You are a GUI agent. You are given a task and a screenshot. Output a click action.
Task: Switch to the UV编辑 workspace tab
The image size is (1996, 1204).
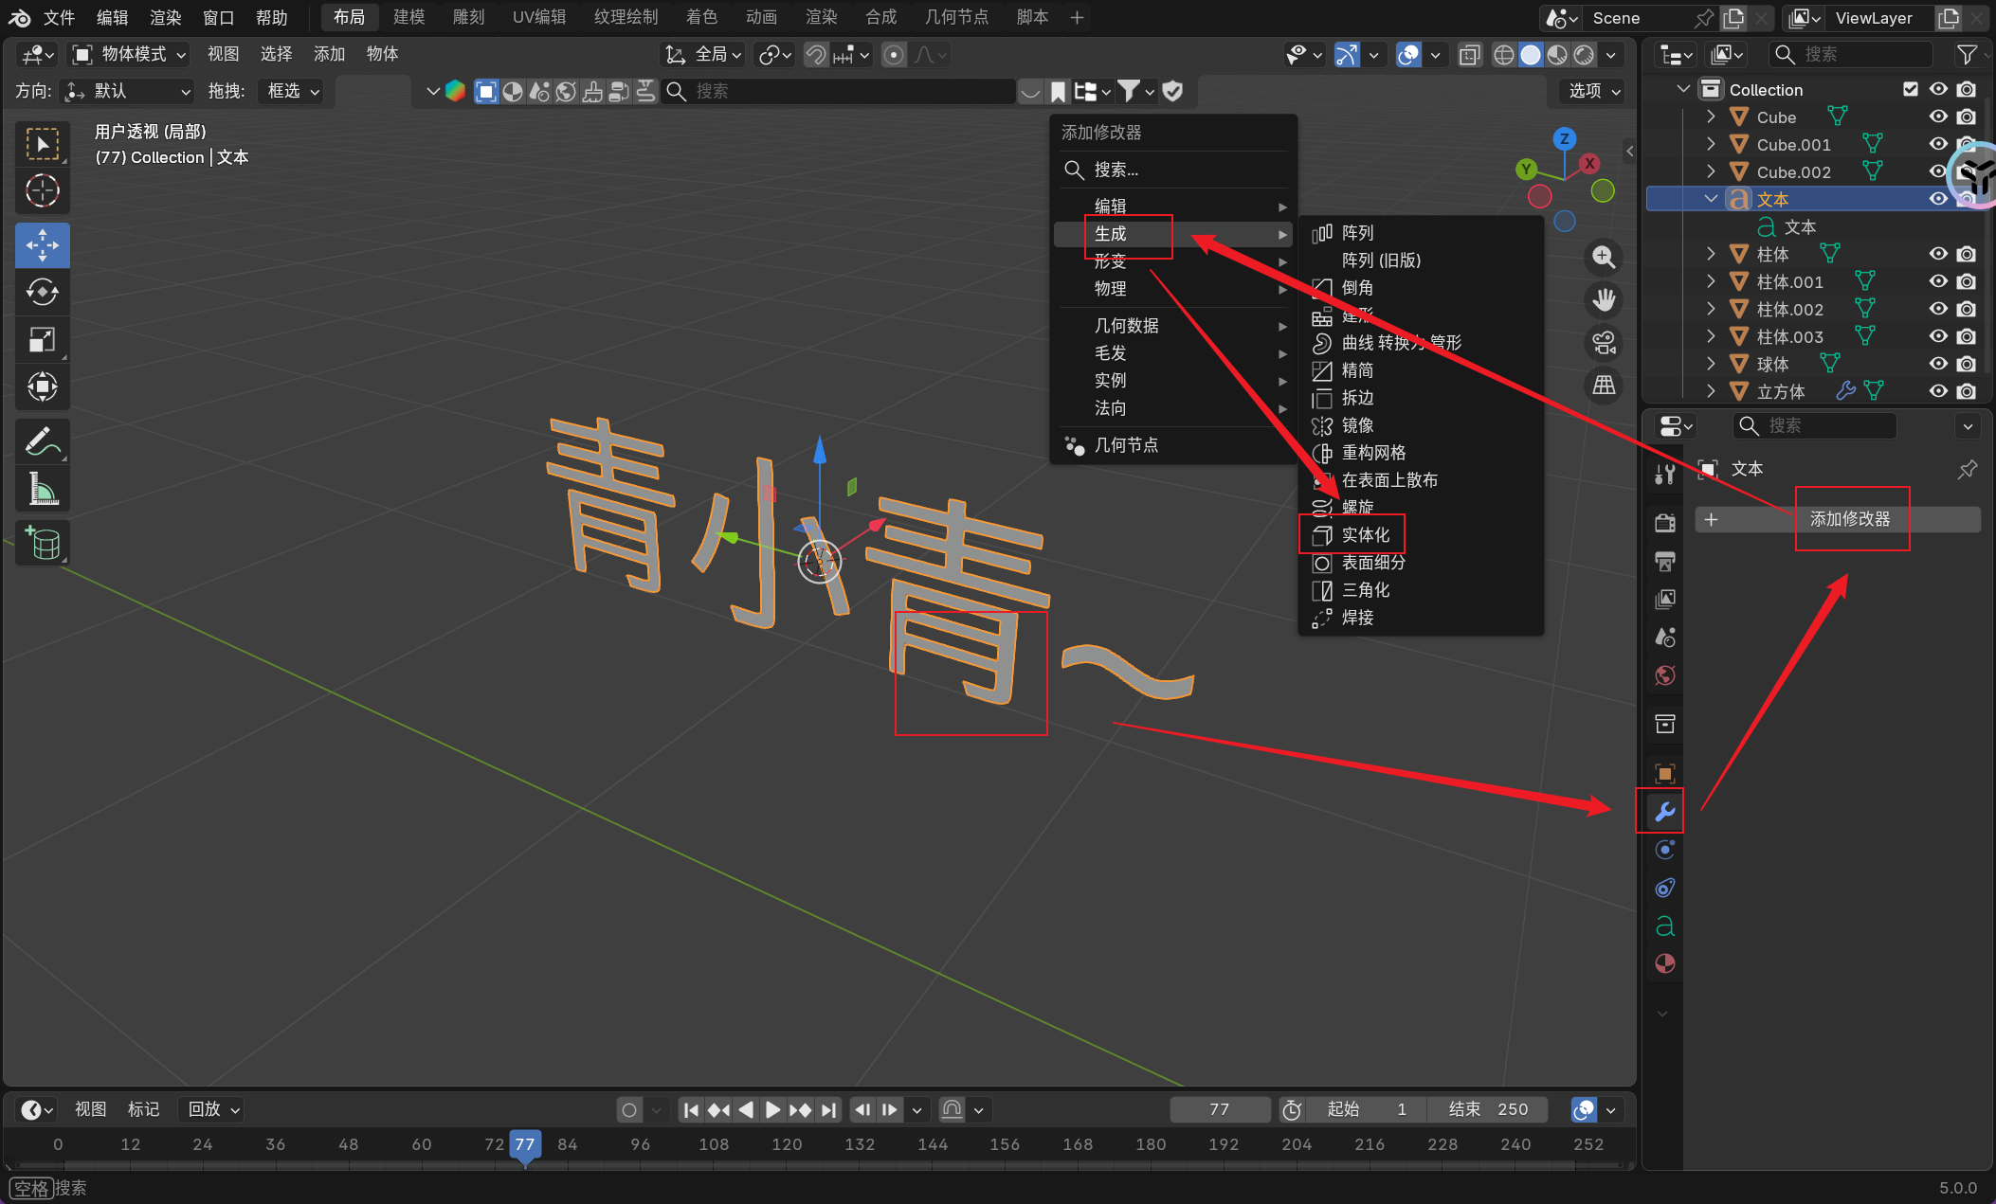538,17
